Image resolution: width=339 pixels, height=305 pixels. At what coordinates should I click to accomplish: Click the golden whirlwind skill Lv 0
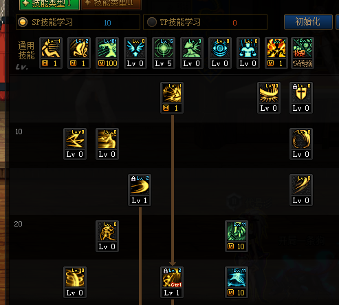click(x=75, y=282)
